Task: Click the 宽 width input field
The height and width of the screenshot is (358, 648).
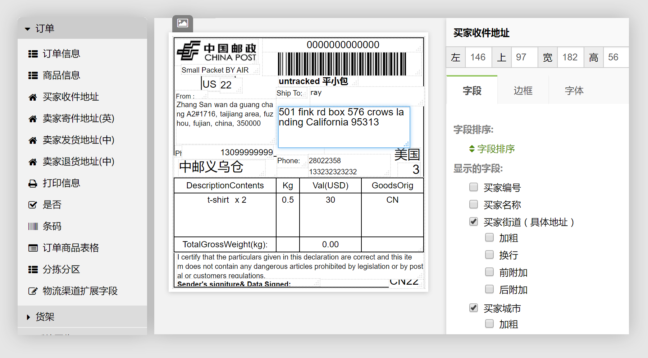Action: pyautogui.click(x=570, y=58)
